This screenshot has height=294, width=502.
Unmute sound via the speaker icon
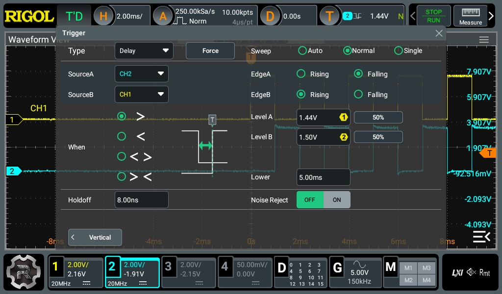[471, 273]
